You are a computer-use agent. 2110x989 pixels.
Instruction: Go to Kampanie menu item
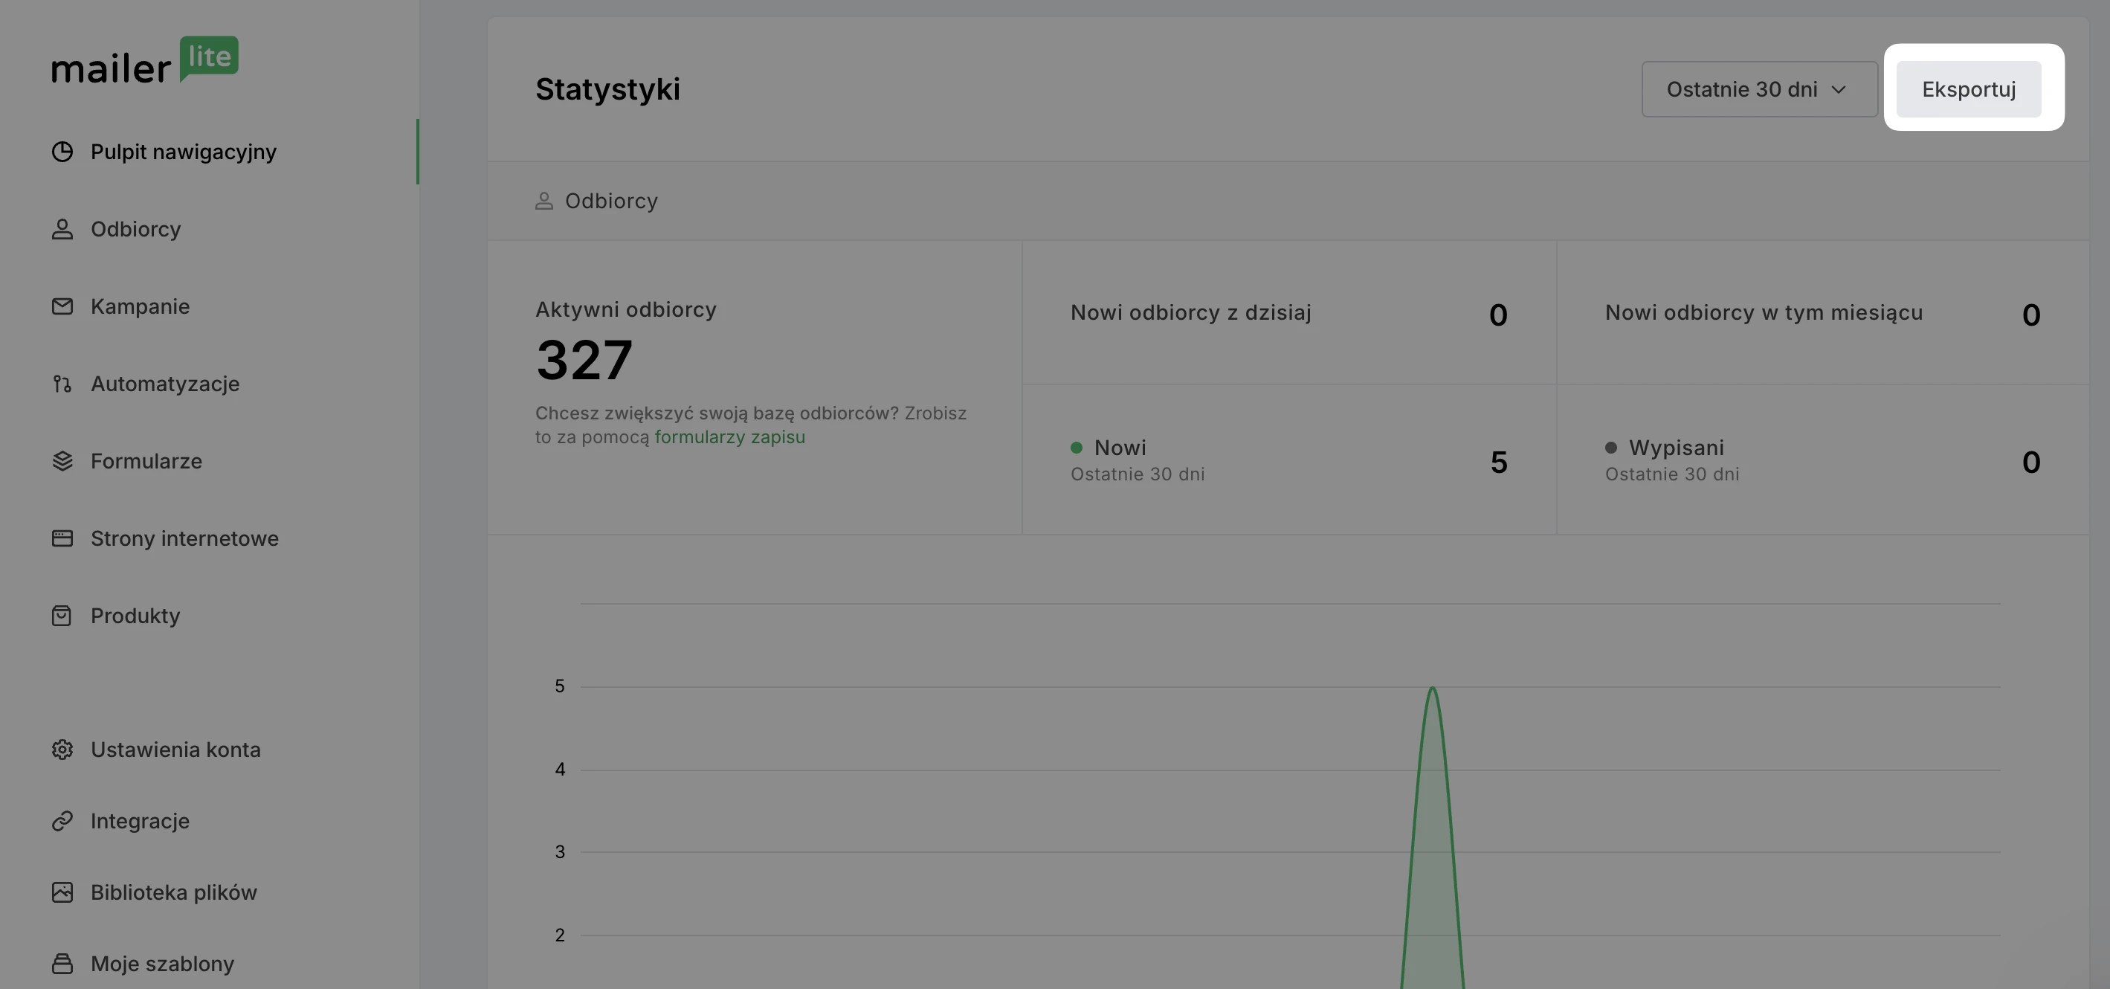tap(140, 306)
